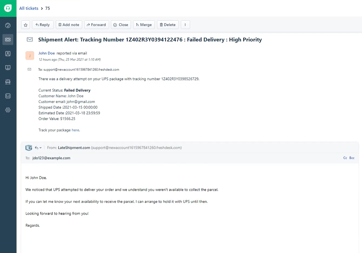Star this ticket as a favorite
362x253 pixels.
[x=25, y=24]
